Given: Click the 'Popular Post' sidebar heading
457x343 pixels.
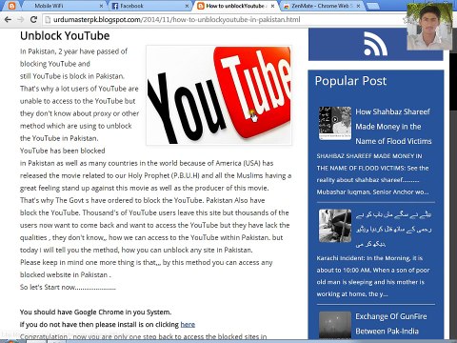Looking at the screenshot, I should (x=350, y=81).
